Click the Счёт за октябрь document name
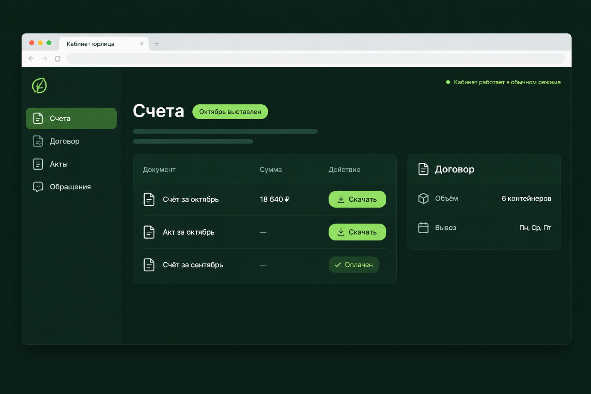591x394 pixels. tap(191, 199)
